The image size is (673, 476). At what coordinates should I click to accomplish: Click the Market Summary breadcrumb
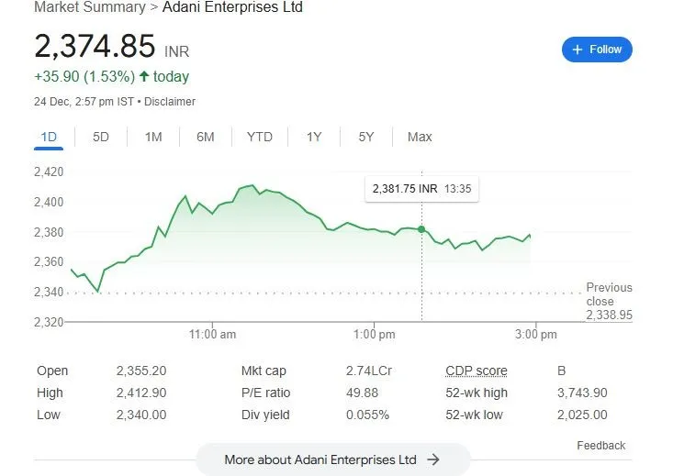pos(90,6)
